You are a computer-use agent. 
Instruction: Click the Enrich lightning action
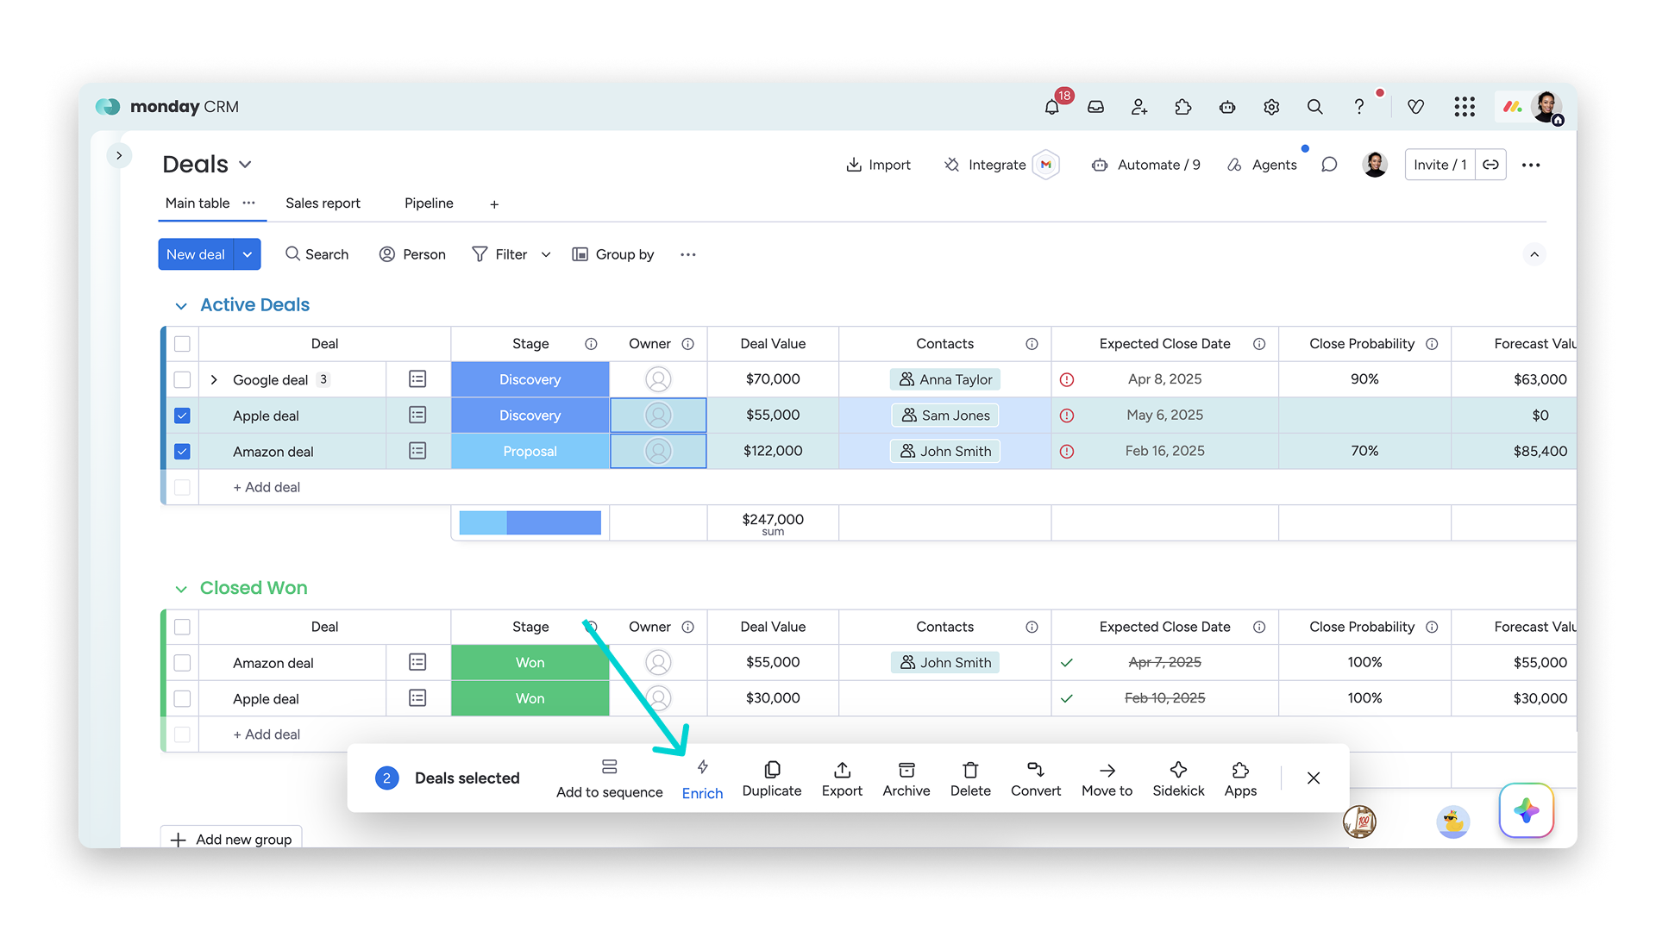tap(702, 779)
